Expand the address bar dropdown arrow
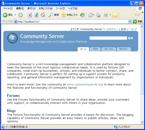This screenshot has width=145, height=130. click(x=130, y=21)
